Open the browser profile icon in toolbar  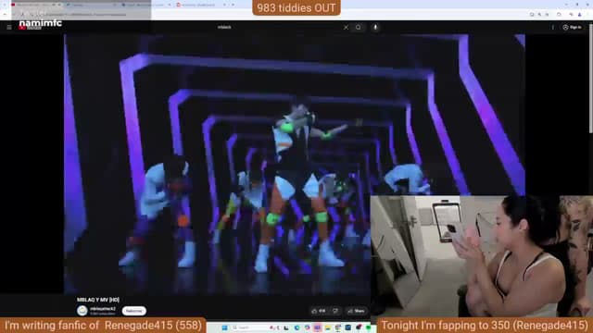(x=579, y=15)
